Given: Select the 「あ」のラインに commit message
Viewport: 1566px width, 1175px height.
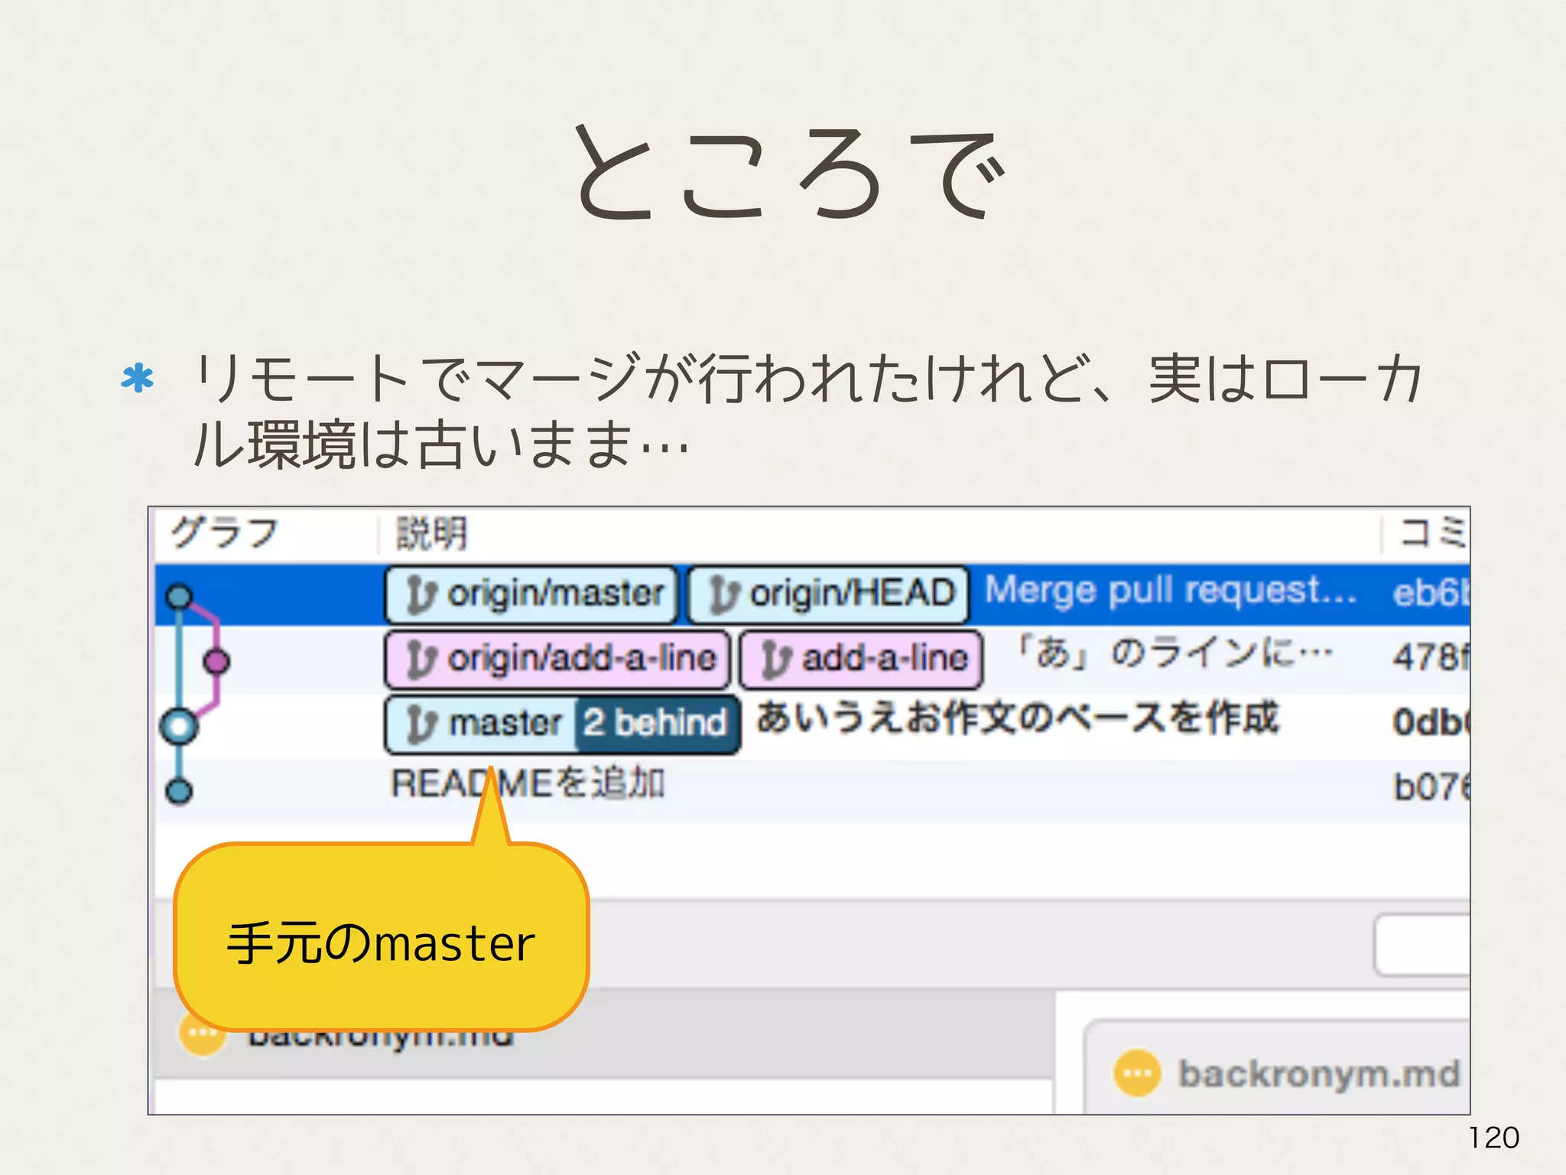Looking at the screenshot, I should click(x=1174, y=655).
